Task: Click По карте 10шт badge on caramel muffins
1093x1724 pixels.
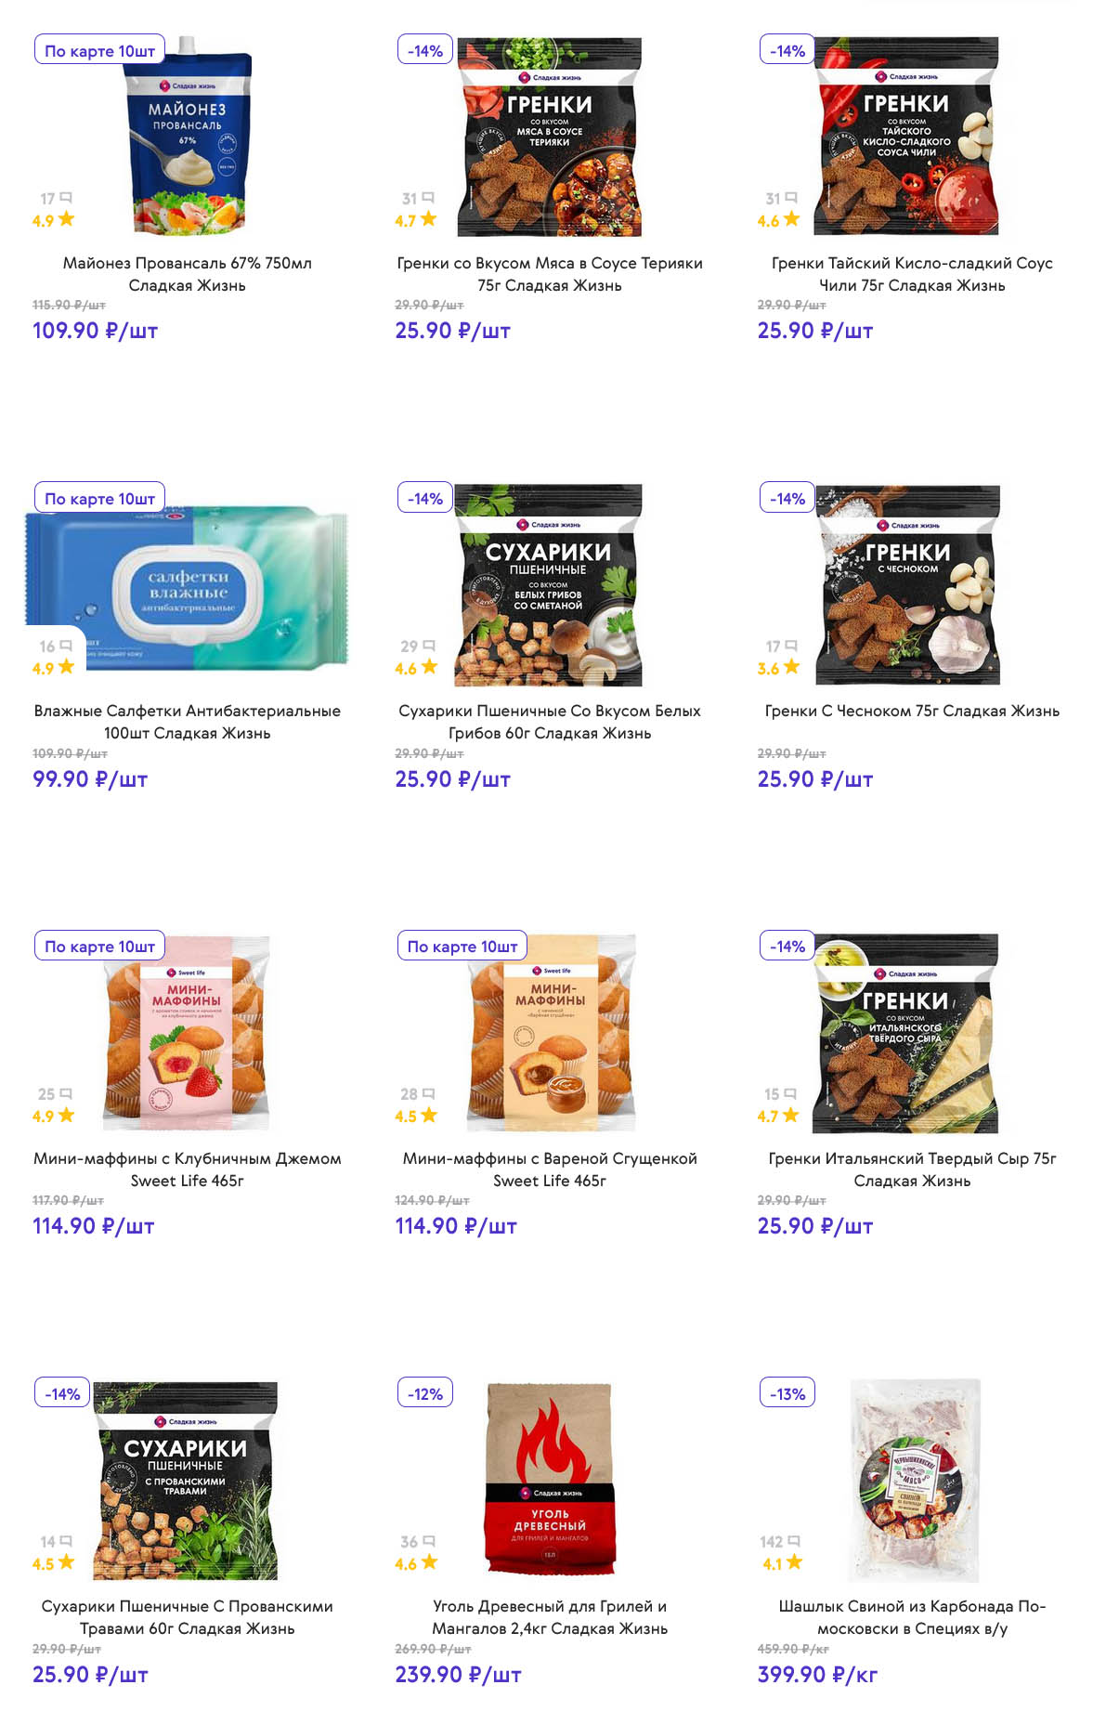Action: pyautogui.click(x=462, y=947)
